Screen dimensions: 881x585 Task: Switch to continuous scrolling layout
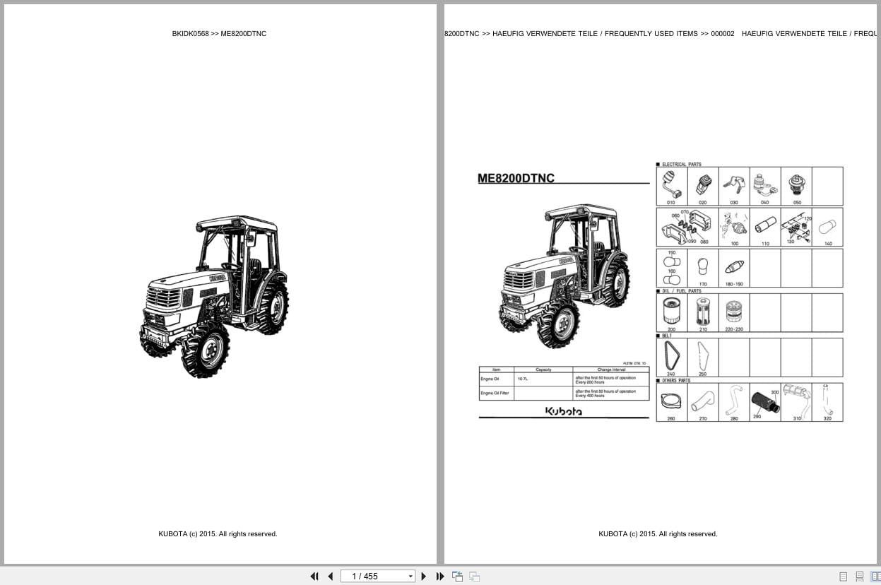coord(860,577)
